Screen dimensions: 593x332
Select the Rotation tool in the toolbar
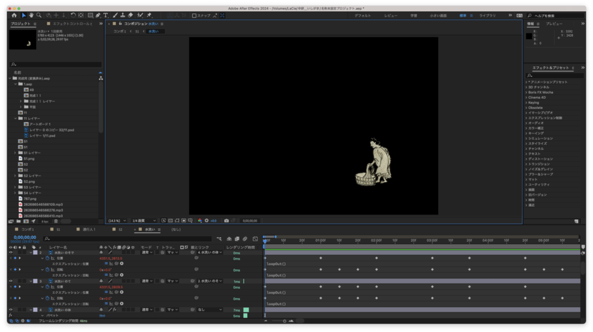[73, 15]
